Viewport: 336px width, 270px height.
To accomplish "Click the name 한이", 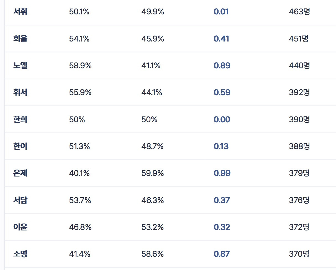I will point(20,146).
